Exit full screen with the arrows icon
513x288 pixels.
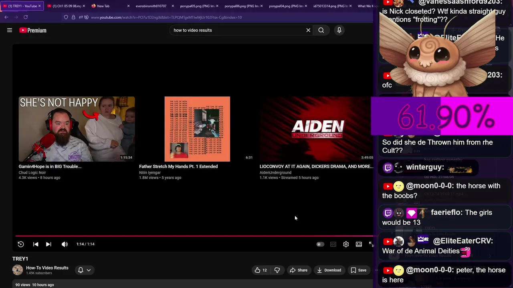[371, 244]
